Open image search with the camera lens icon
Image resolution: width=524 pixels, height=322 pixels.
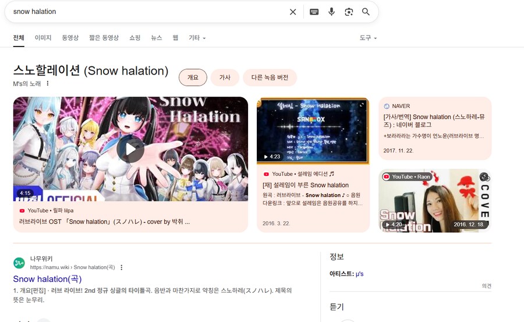coord(349,12)
